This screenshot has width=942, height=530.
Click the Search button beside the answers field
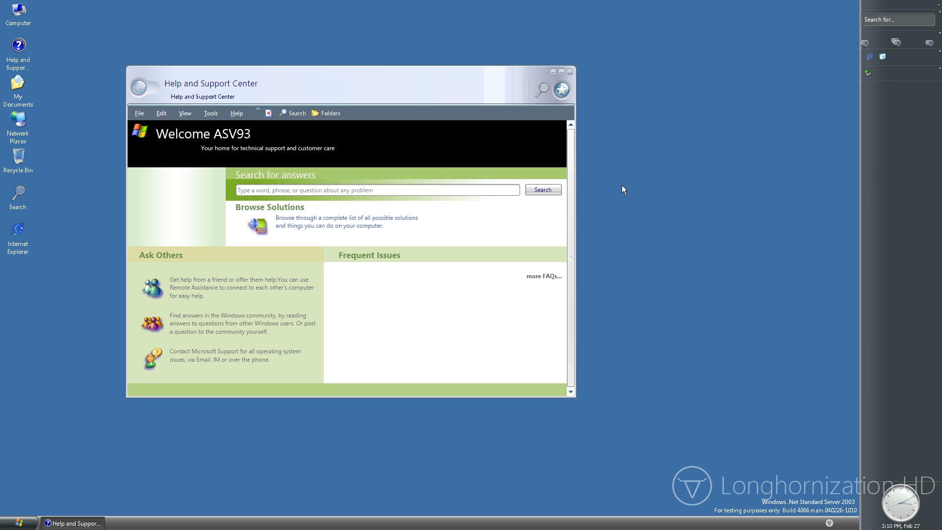[x=543, y=190]
